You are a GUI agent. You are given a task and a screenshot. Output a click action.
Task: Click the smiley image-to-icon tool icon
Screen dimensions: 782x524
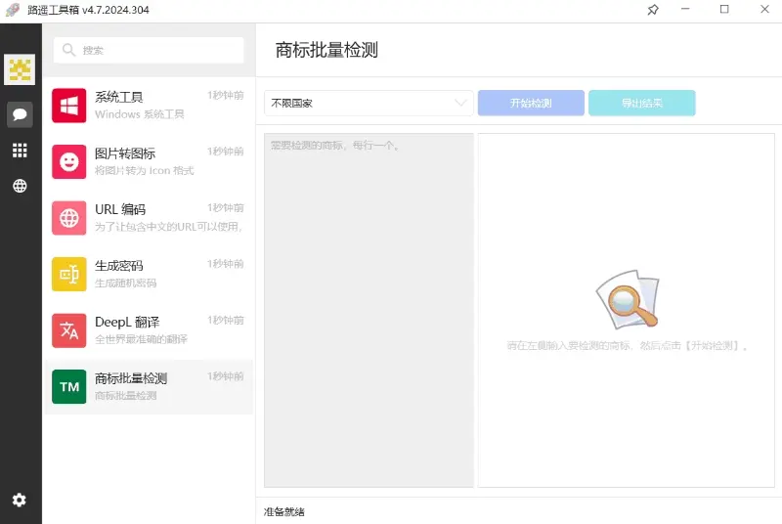tap(68, 161)
